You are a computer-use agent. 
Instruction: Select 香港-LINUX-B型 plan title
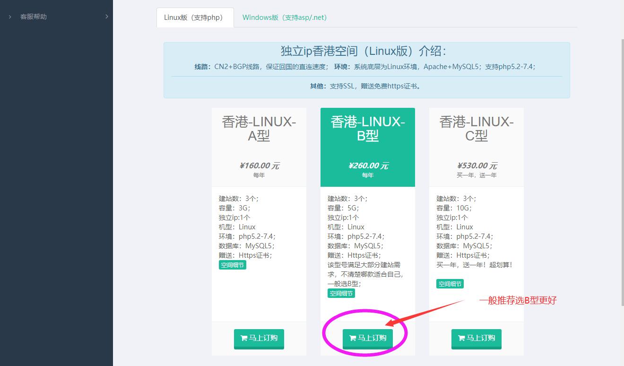click(x=368, y=129)
